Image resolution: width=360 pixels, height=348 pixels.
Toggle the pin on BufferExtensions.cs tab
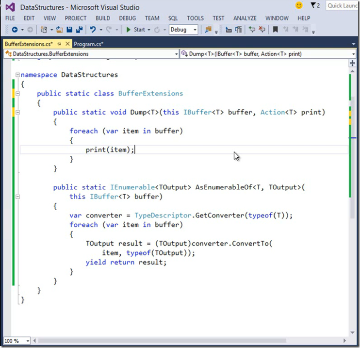pos(59,44)
